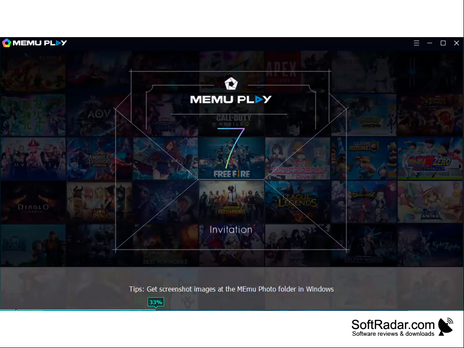Click the tip about the MEmu Photo folder

click(231, 289)
